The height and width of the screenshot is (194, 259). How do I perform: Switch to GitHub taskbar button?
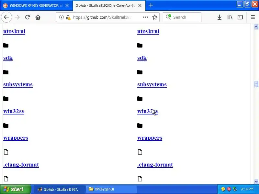(x=60, y=189)
